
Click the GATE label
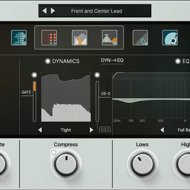[27, 92]
